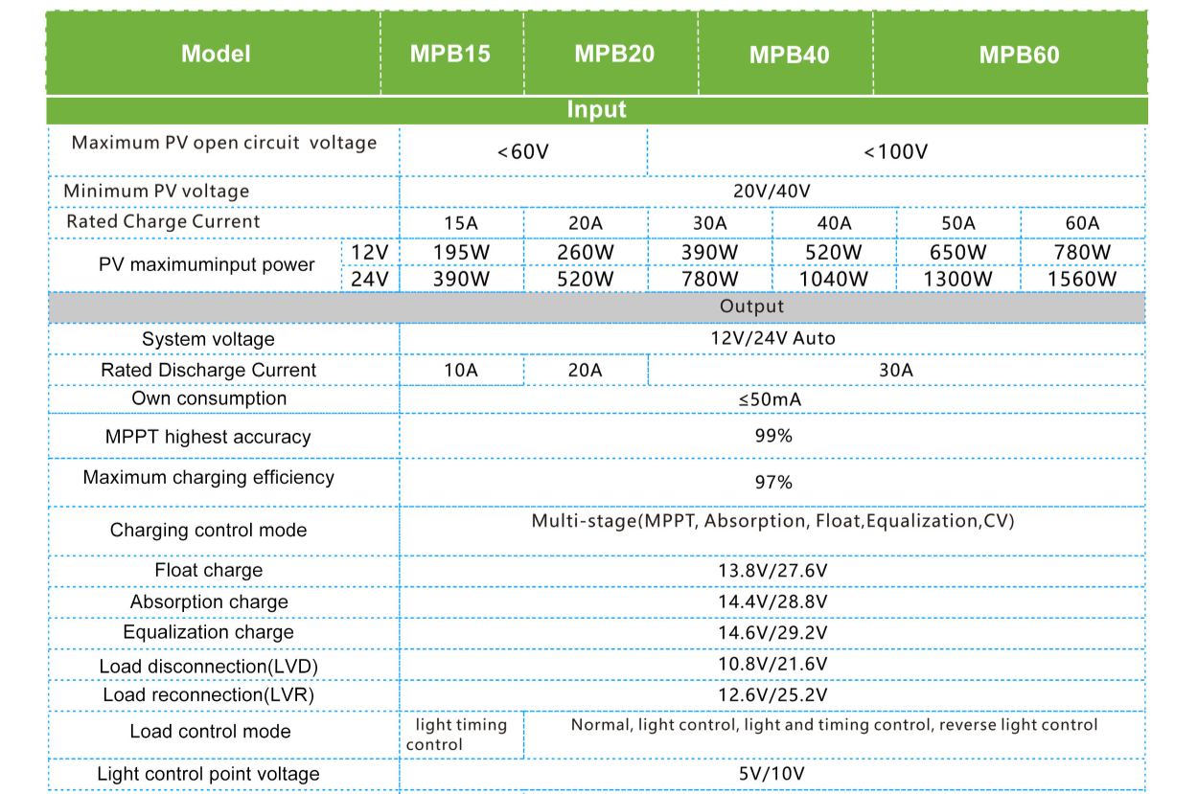Click the 60A charge current cell
Viewport: 1198px width, 794px height.
point(1083,223)
